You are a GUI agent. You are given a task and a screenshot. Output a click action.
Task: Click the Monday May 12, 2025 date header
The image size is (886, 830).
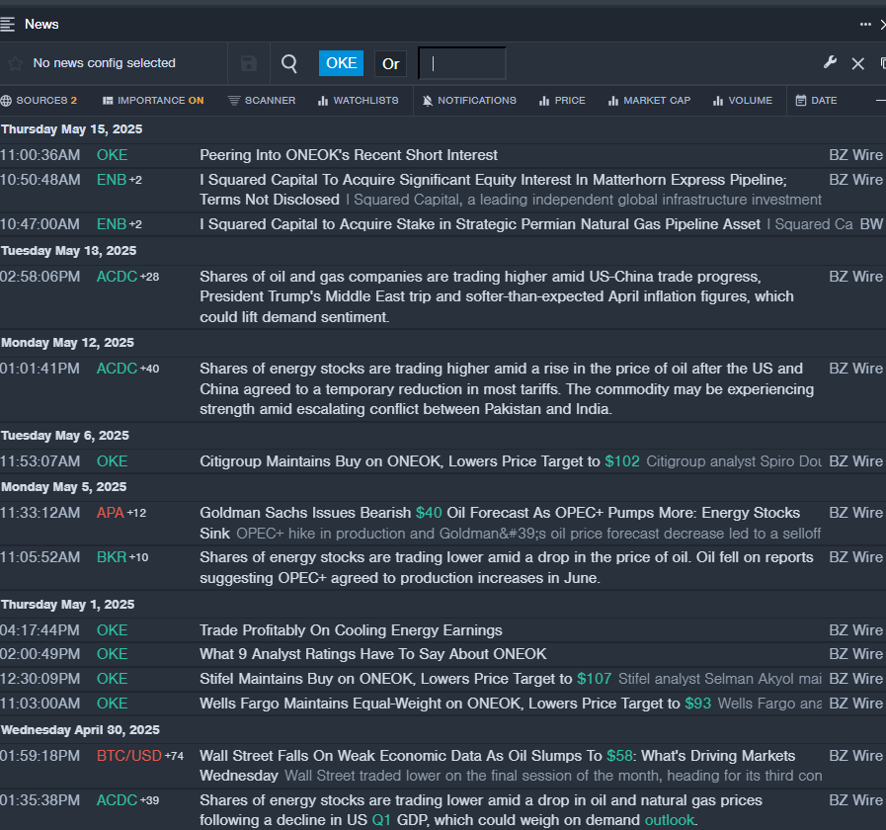tap(68, 343)
